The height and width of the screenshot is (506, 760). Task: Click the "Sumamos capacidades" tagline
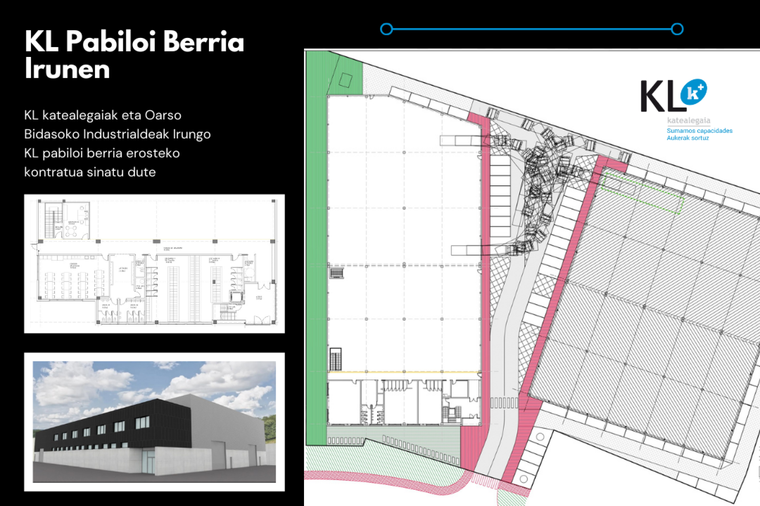[699, 131]
